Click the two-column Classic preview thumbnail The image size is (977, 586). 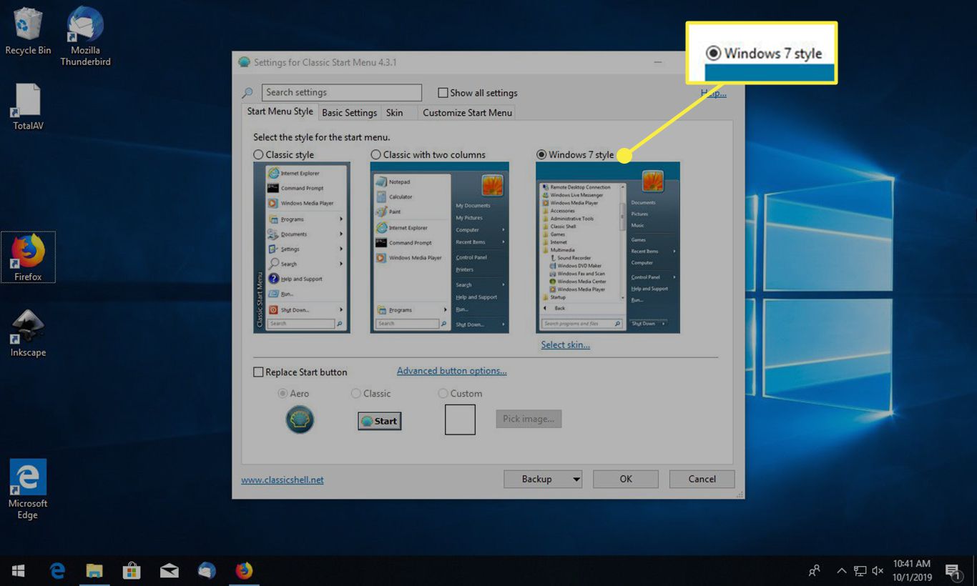pyautogui.click(x=439, y=247)
